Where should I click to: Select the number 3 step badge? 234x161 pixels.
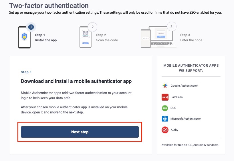(x=171, y=27)
